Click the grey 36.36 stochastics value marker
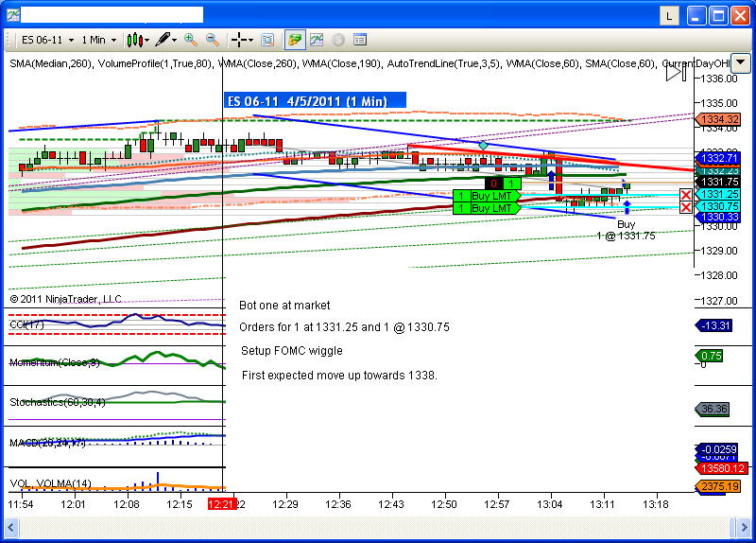 pyautogui.click(x=713, y=410)
